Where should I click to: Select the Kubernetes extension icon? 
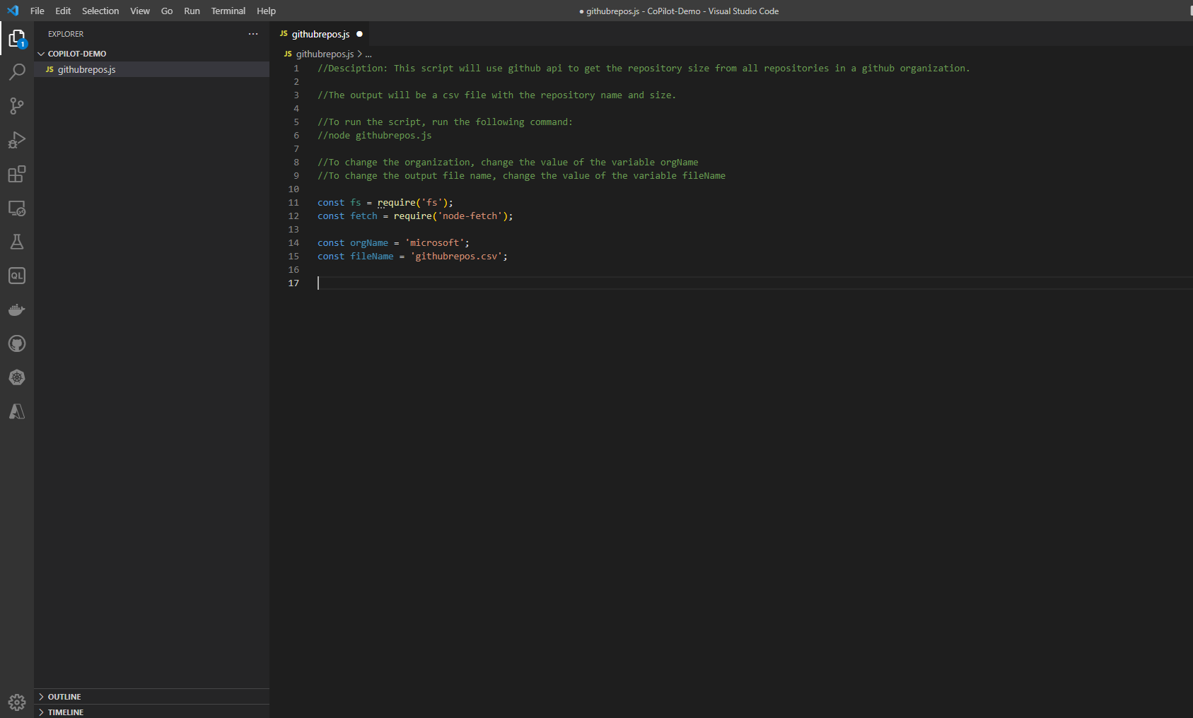[17, 377]
